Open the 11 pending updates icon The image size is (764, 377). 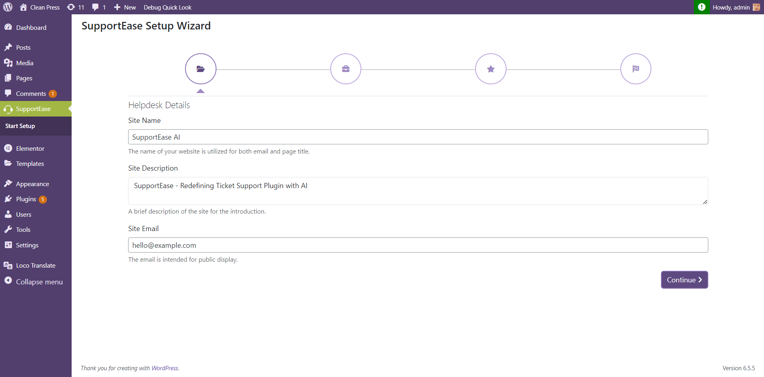[76, 7]
